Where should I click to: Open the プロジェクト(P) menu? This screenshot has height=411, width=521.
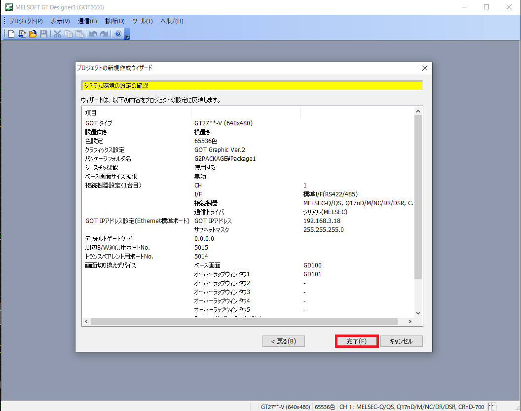26,21
